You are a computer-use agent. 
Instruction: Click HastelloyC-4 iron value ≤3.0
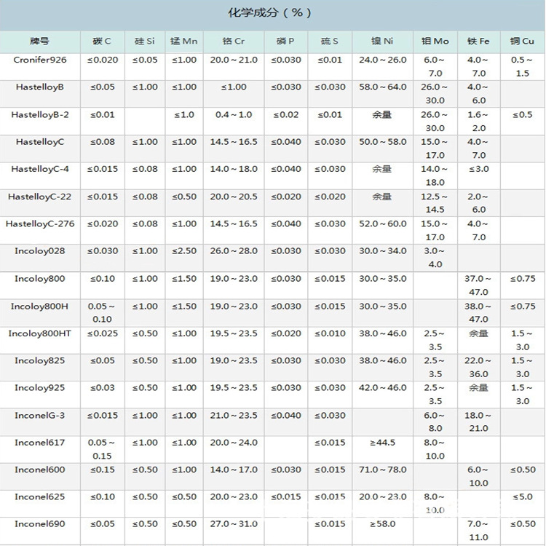coord(478,169)
